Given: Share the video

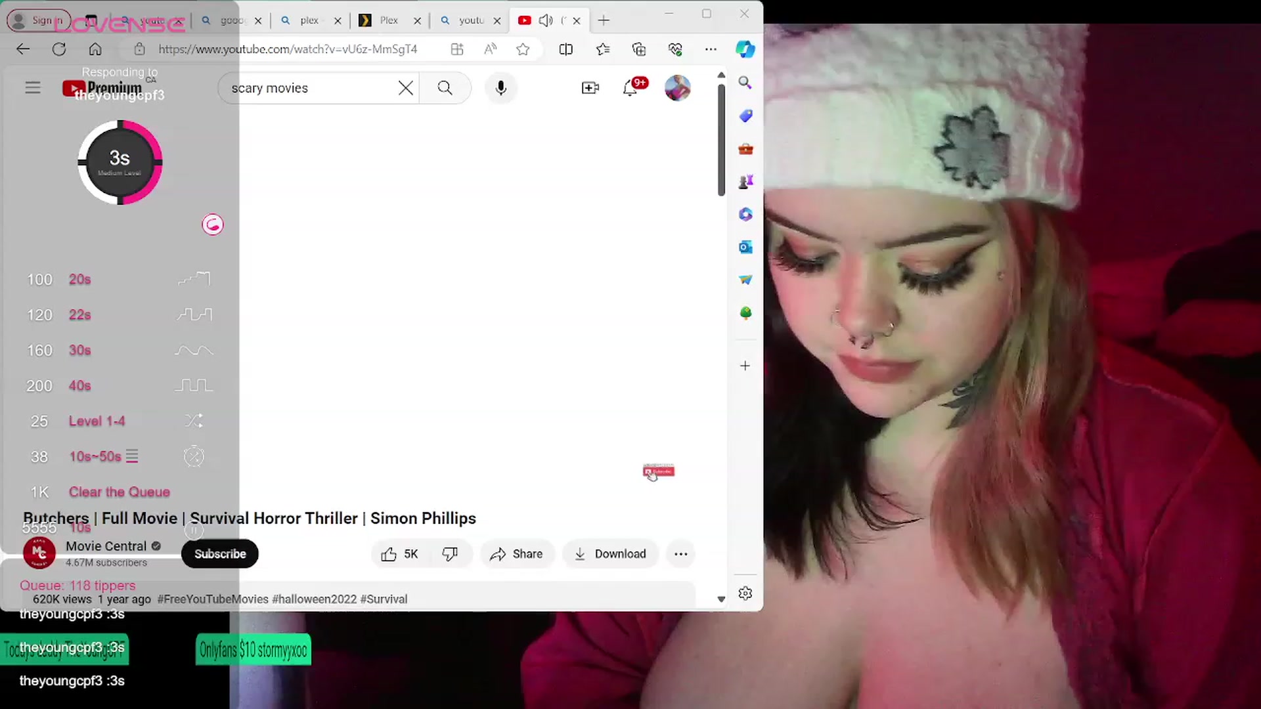Looking at the screenshot, I should pyautogui.click(x=517, y=554).
